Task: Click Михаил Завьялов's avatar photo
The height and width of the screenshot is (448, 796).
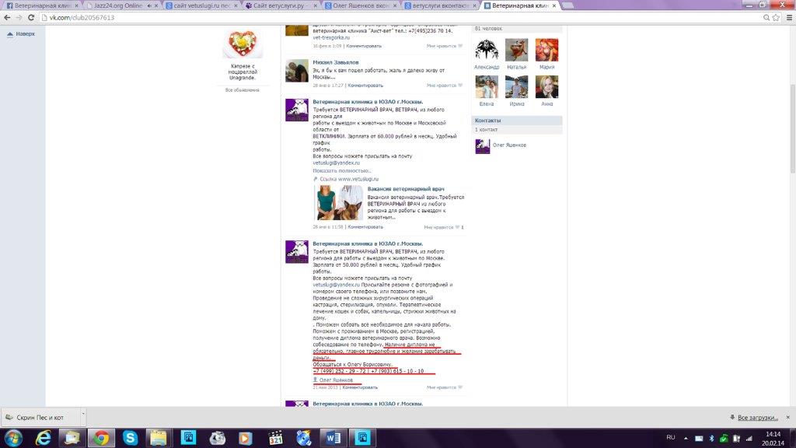Action: coord(296,71)
